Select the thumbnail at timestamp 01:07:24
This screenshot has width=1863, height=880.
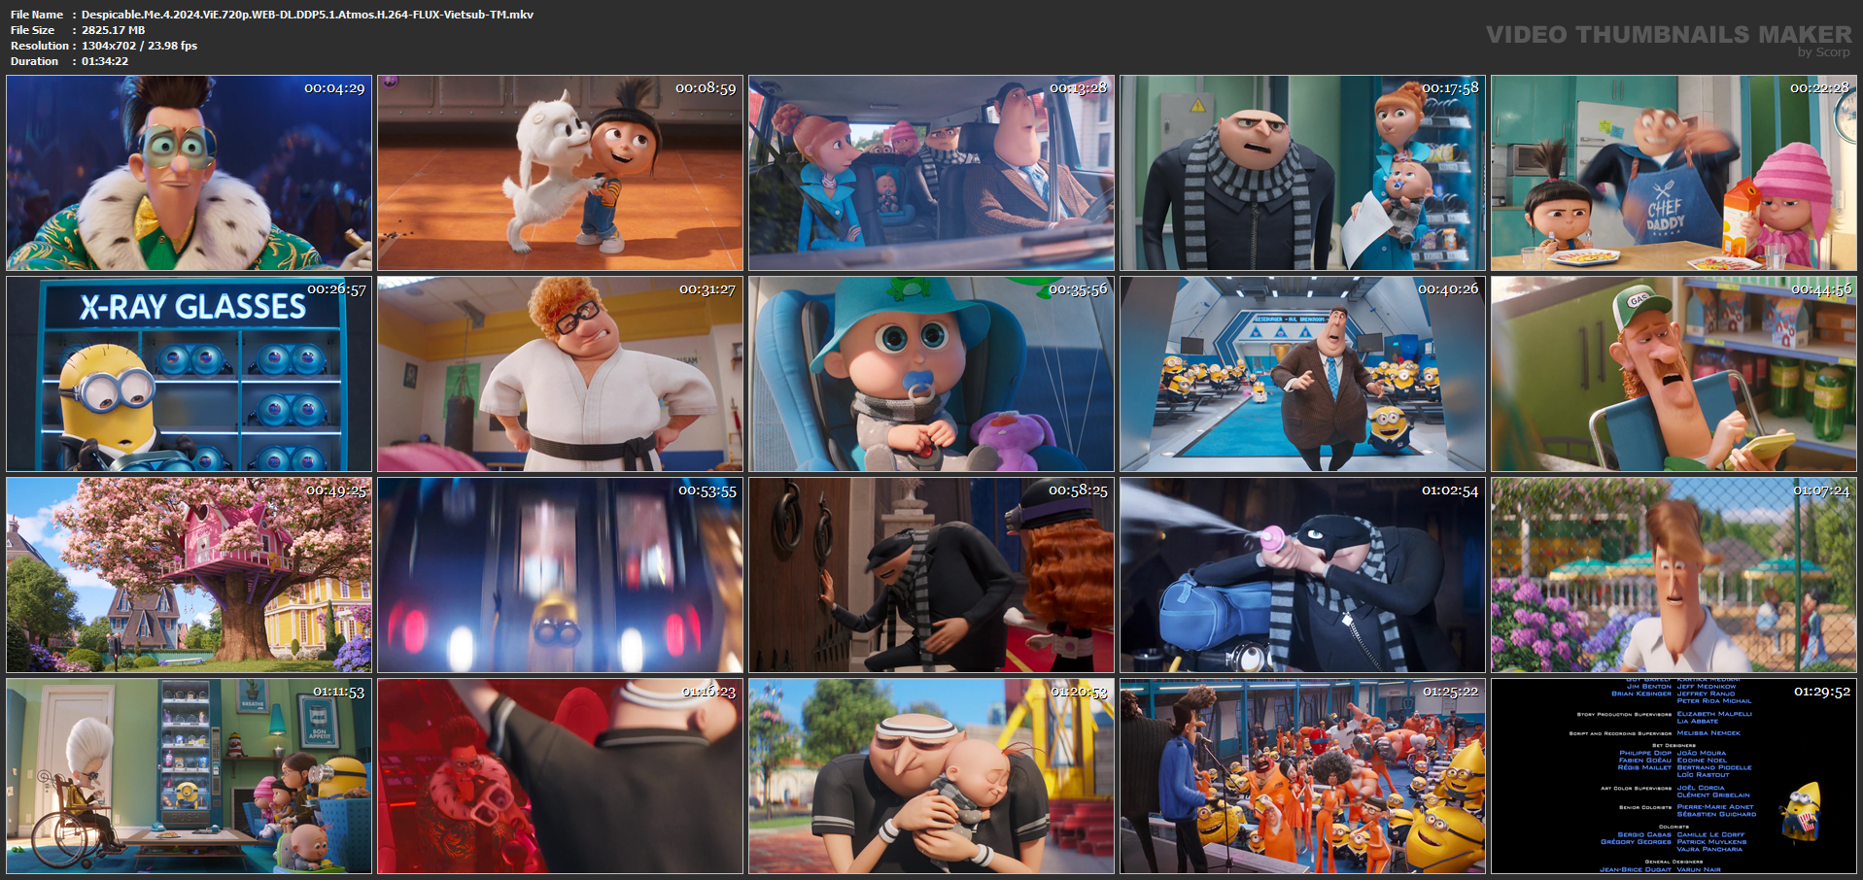coord(1674,575)
